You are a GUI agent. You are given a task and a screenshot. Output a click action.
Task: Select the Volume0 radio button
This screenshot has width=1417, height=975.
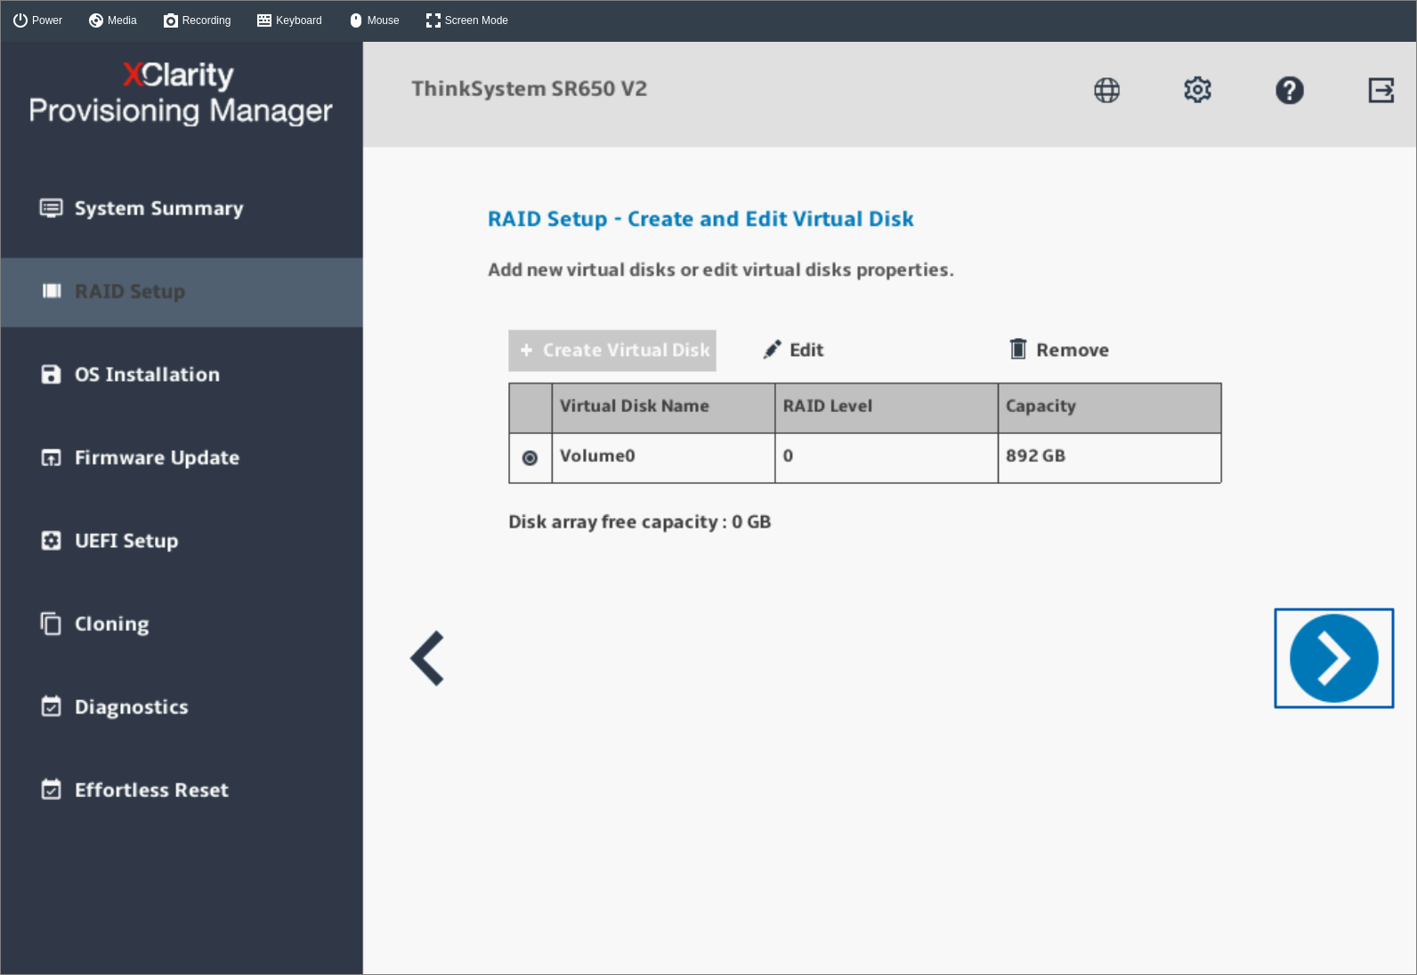pos(530,458)
